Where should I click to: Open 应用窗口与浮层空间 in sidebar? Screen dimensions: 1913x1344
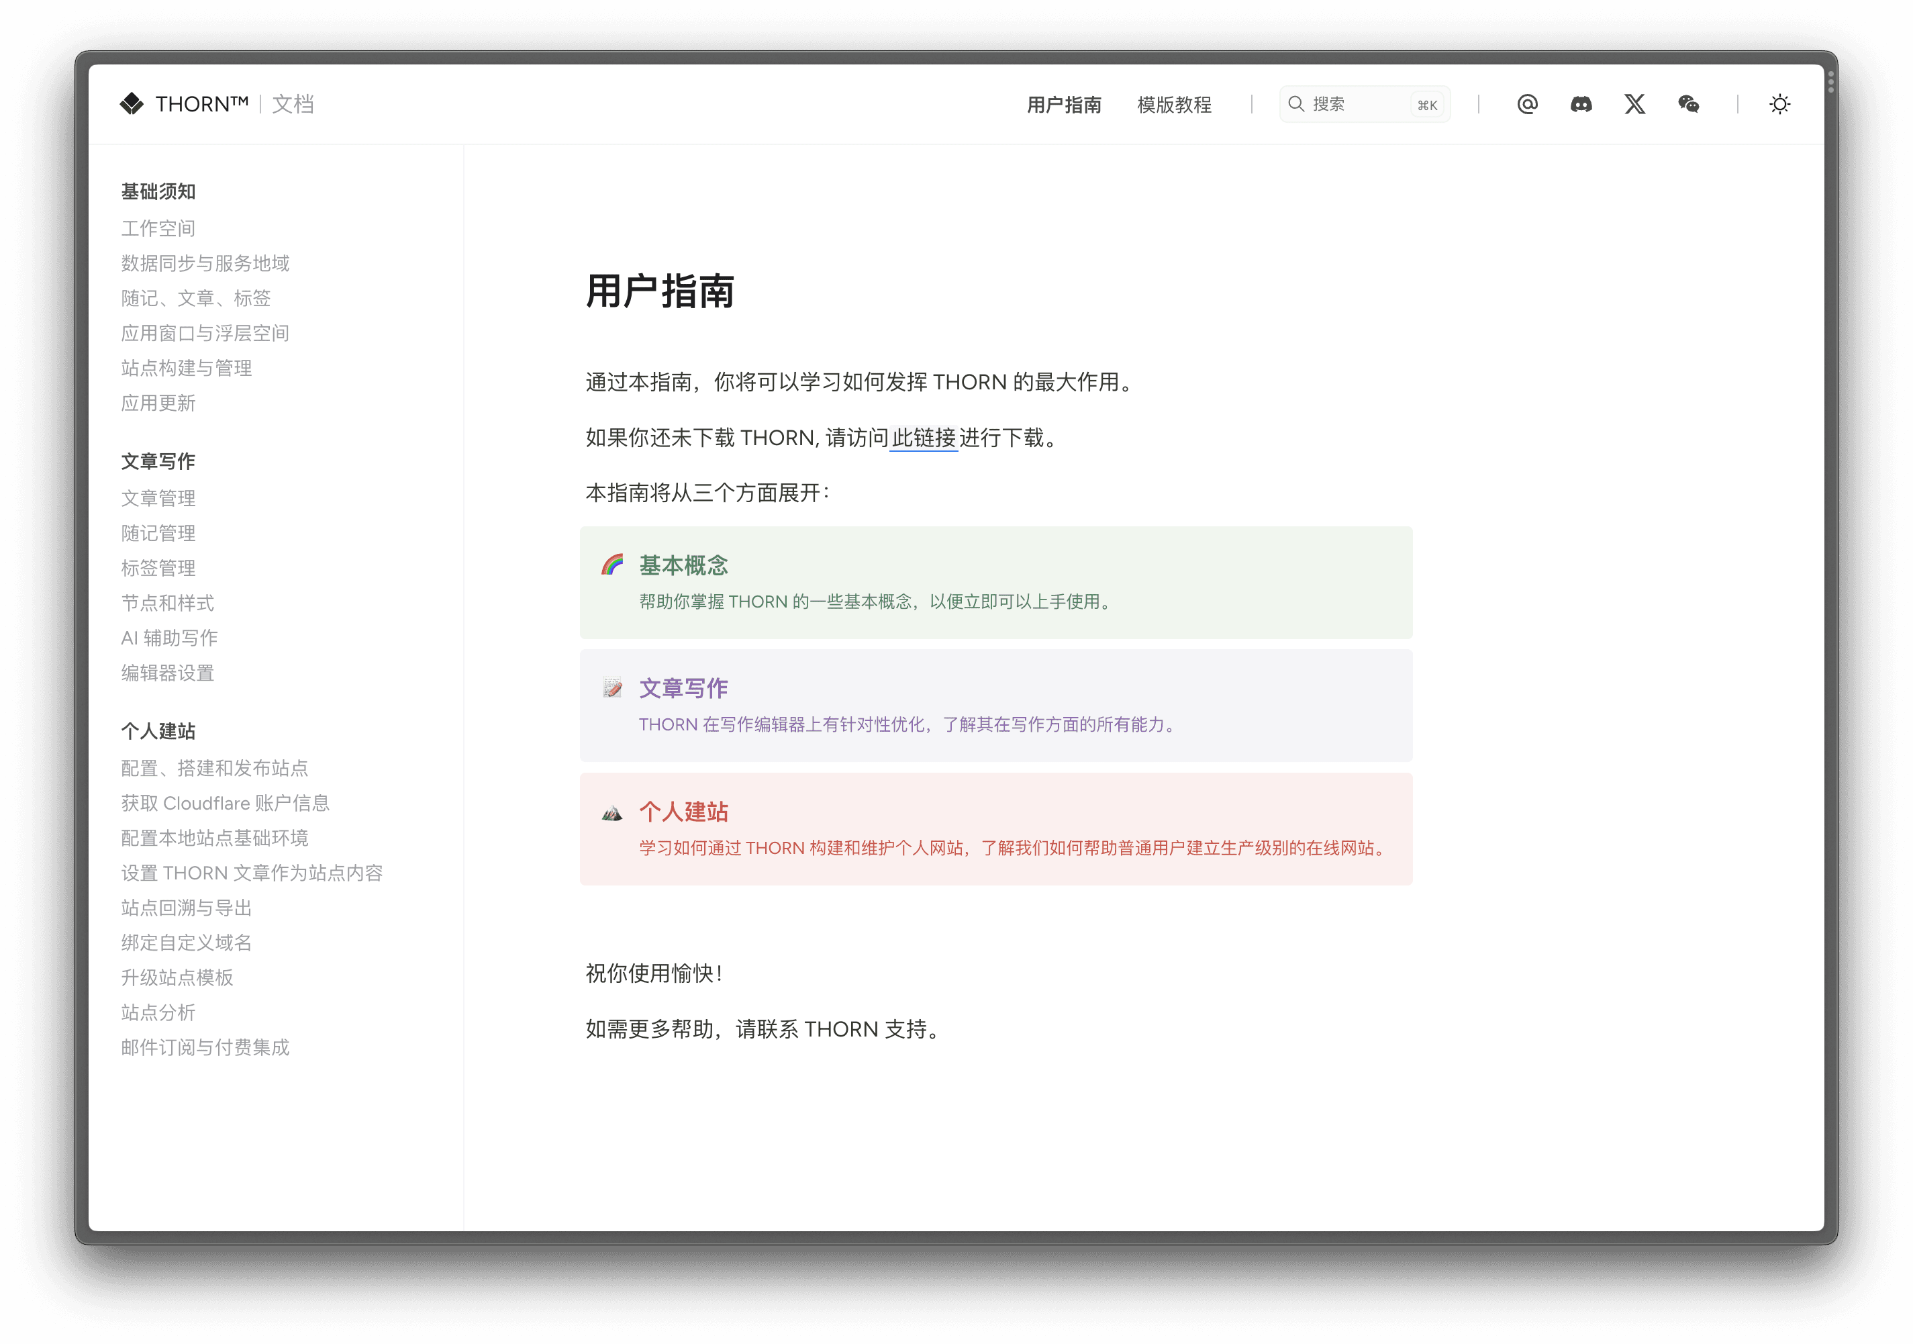[205, 333]
